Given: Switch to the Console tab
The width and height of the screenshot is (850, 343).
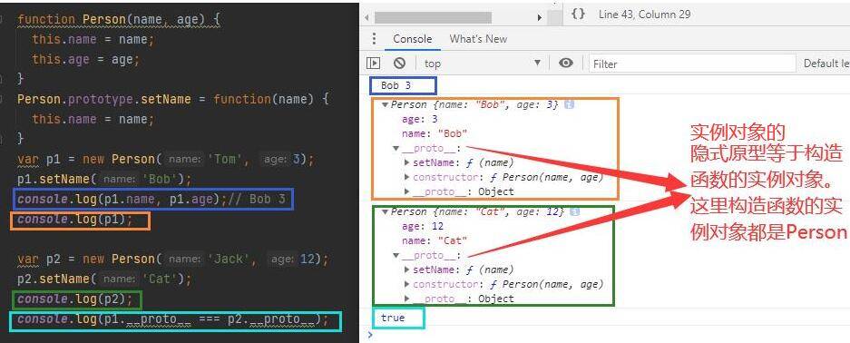Looking at the screenshot, I should pos(413,39).
